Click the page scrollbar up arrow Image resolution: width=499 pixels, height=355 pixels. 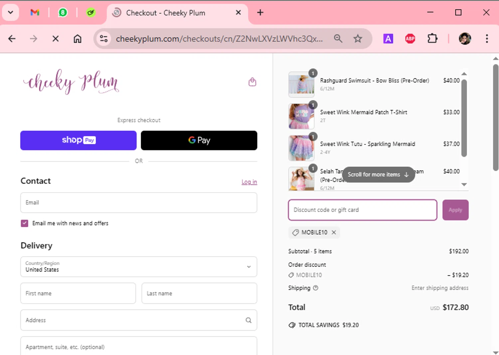[x=496, y=58]
